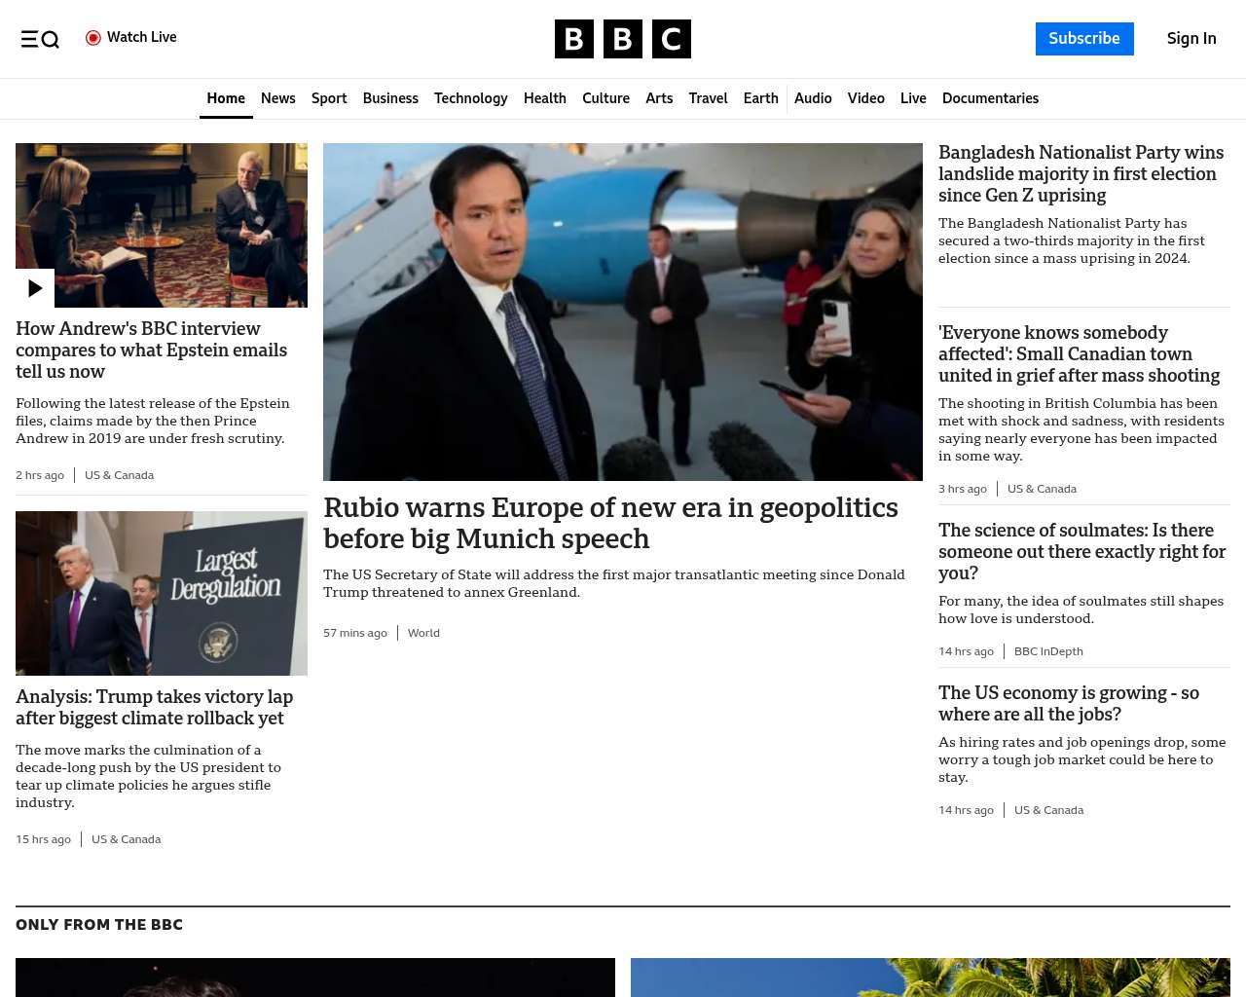
Task: Open the Canadian town mass shooting story
Action: (x=1079, y=354)
